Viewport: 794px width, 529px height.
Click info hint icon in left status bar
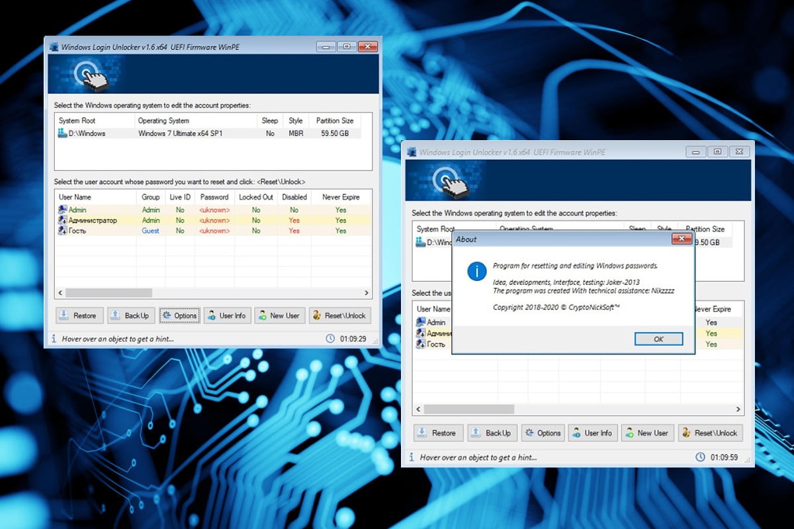pos(54,339)
